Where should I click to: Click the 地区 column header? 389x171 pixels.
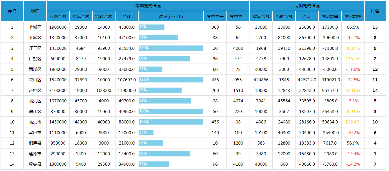pos(35,11)
